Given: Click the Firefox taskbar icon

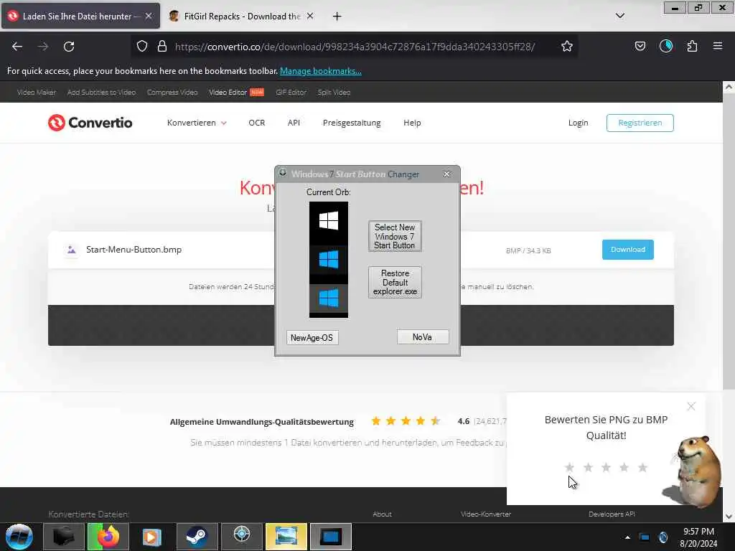Looking at the screenshot, I should 108,537.
